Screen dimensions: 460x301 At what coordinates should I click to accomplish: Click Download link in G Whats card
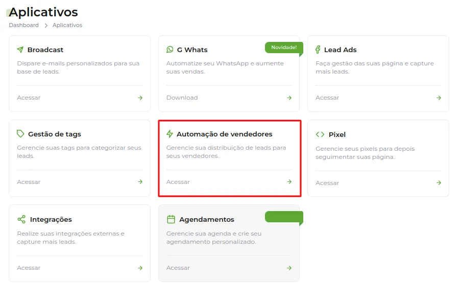coord(182,98)
